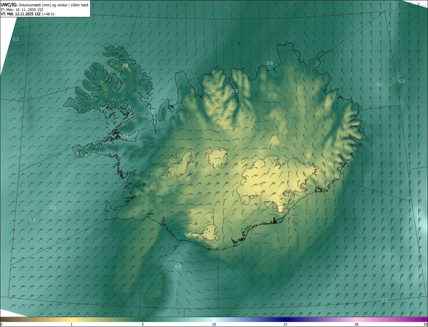Click the 10 label on the color scale
The image size is (428, 327).
coord(214,325)
